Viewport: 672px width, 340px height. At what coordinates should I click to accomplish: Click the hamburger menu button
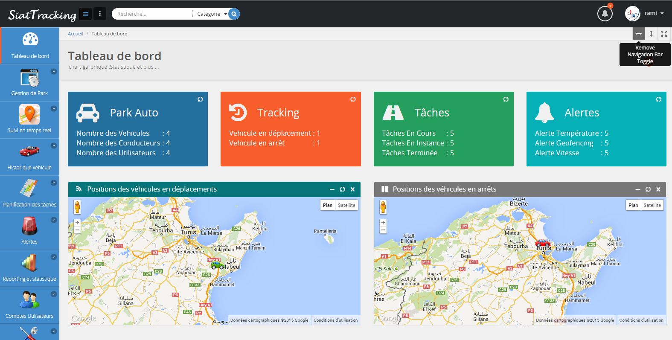[x=86, y=14]
